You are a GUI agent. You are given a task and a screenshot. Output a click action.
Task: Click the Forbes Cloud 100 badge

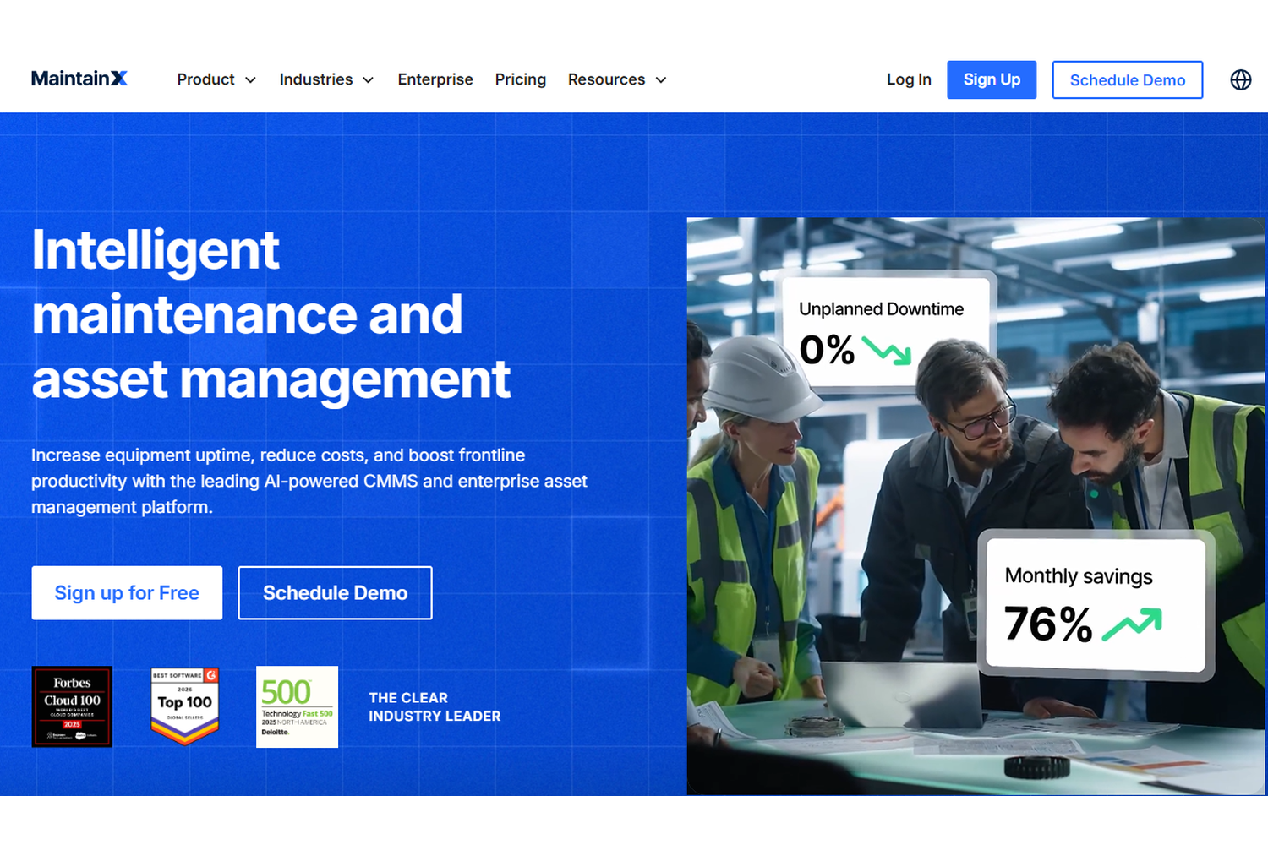point(72,706)
